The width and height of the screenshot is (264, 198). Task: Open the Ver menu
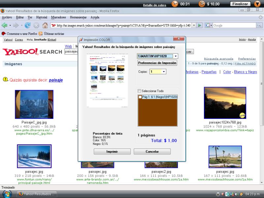[30, 17]
